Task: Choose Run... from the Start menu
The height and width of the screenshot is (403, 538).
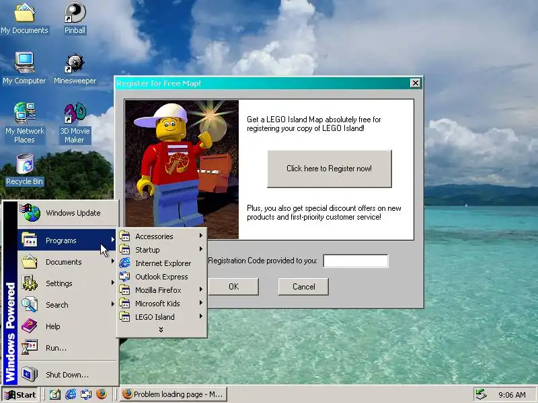Action: tap(67, 348)
